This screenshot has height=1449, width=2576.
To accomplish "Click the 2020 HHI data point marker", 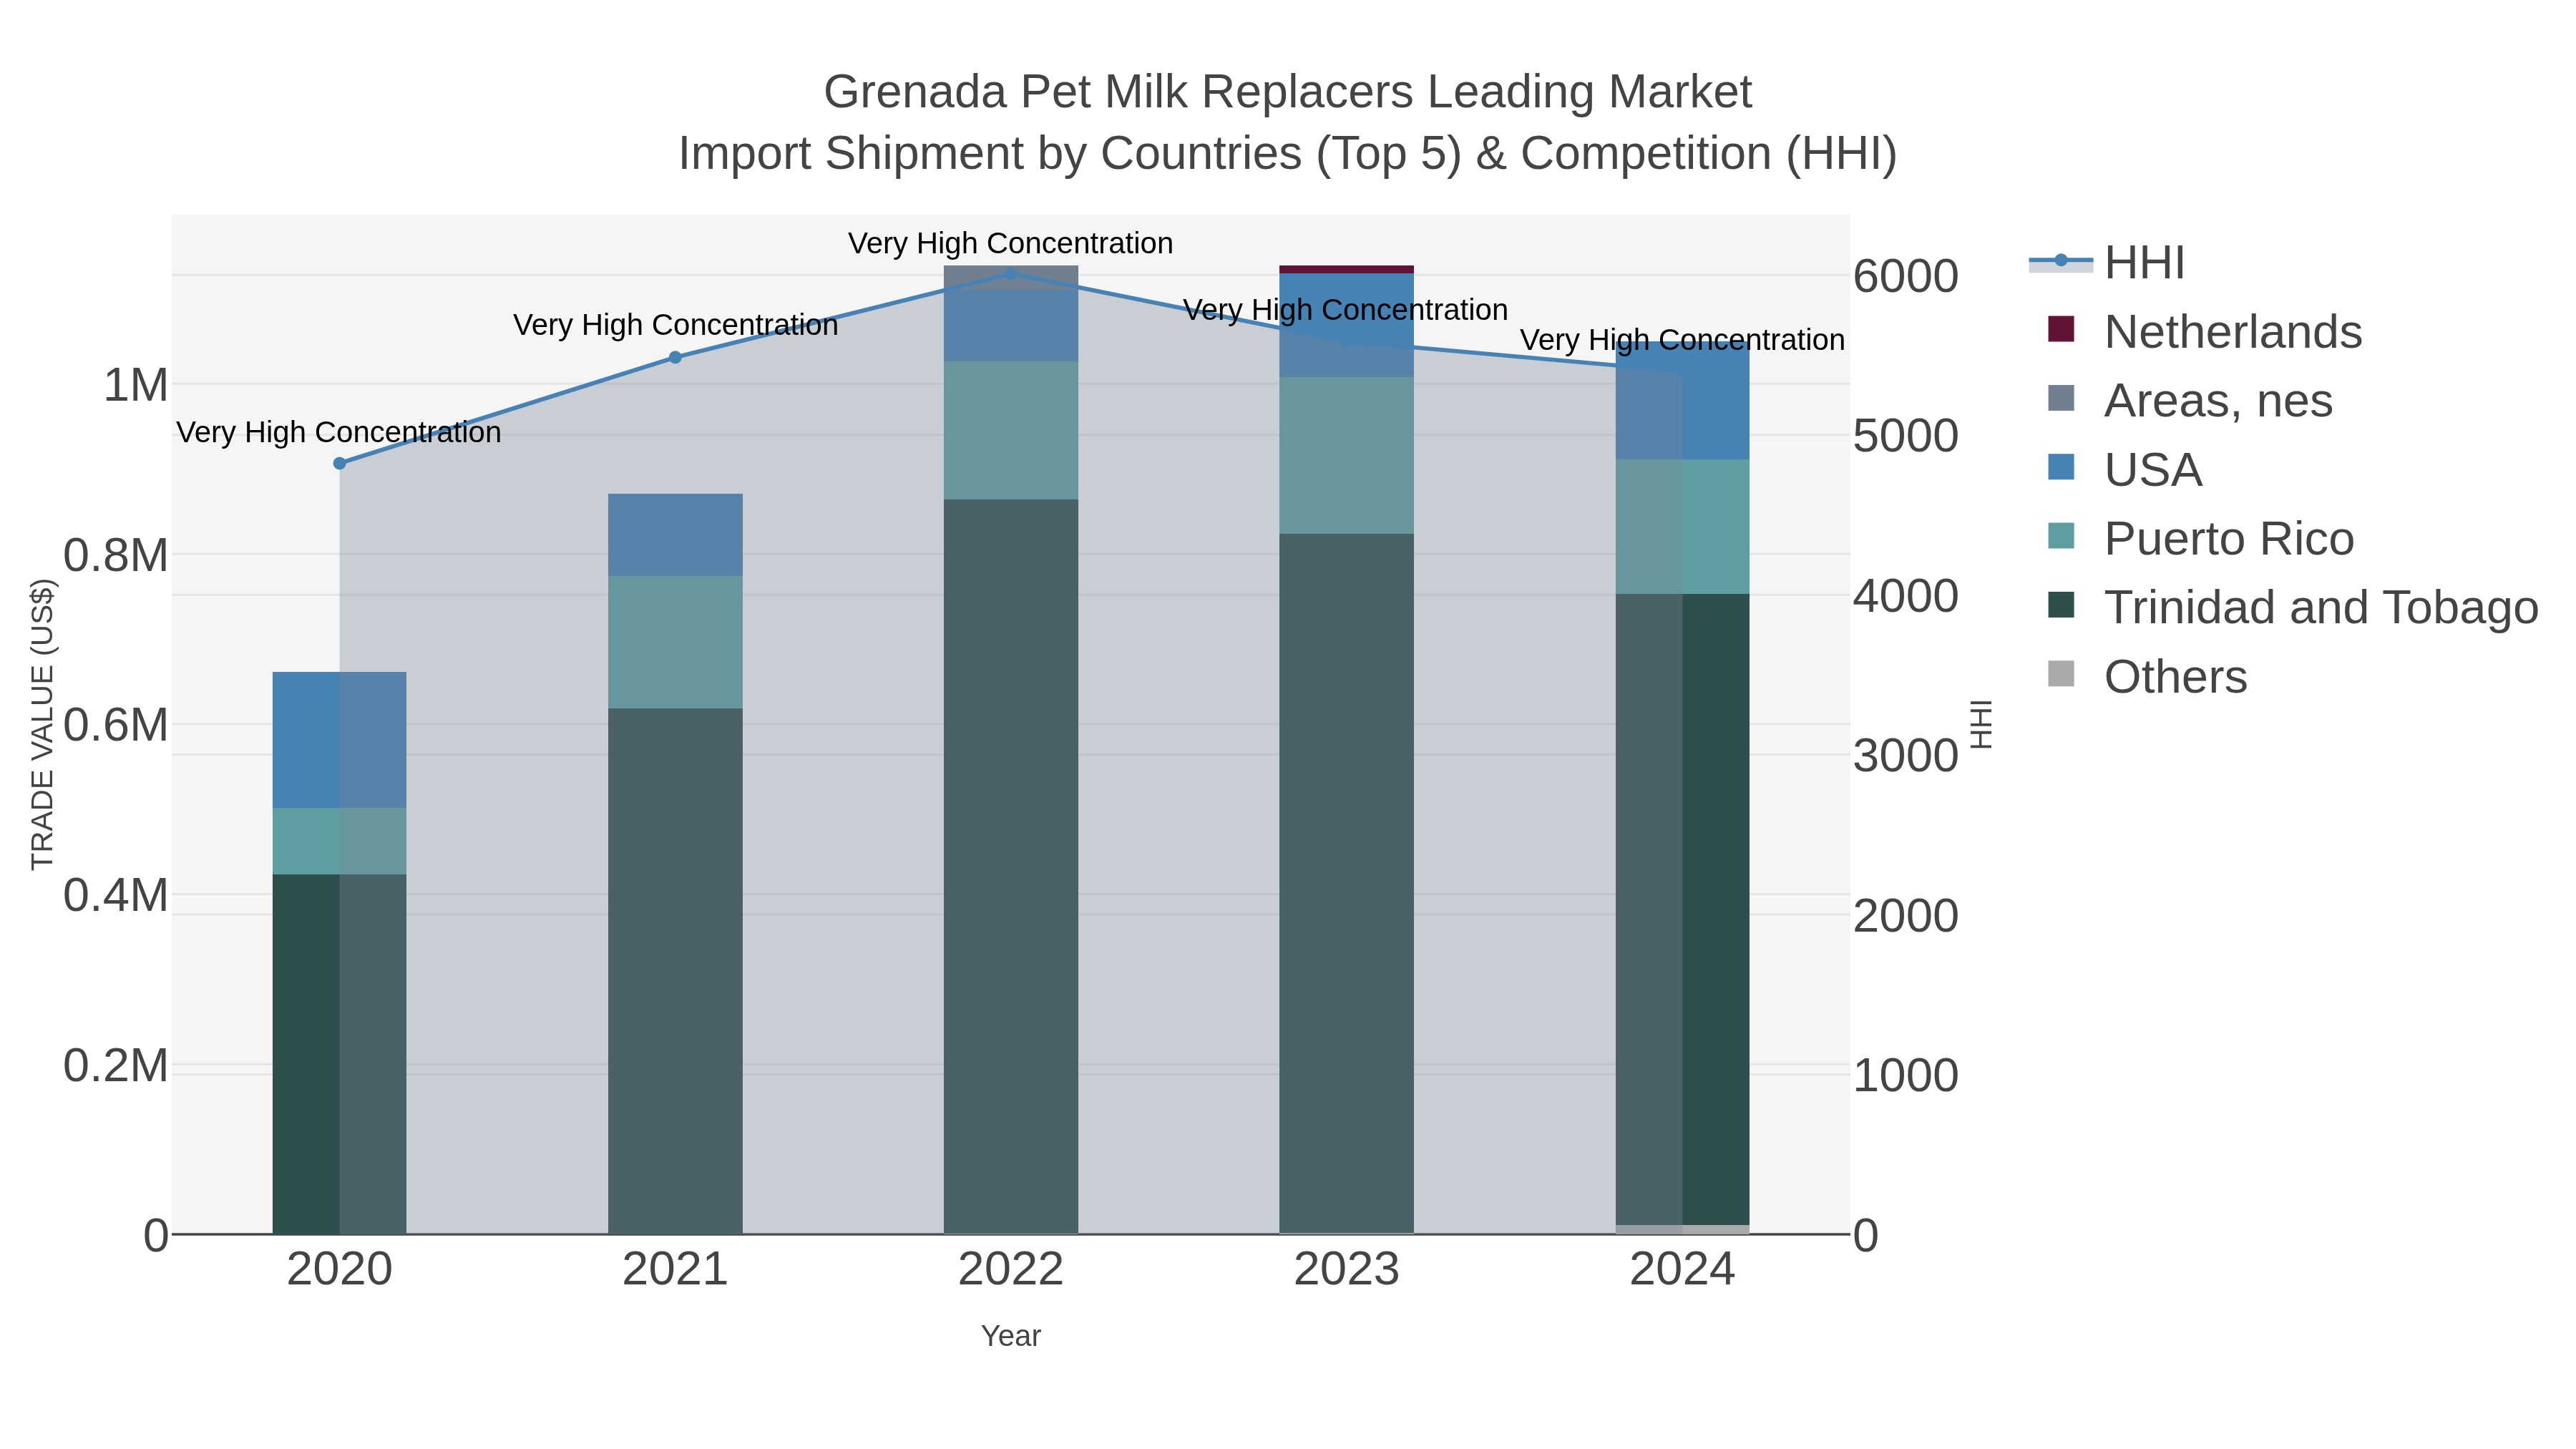I will pyautogui.click(x=340, y=463).
